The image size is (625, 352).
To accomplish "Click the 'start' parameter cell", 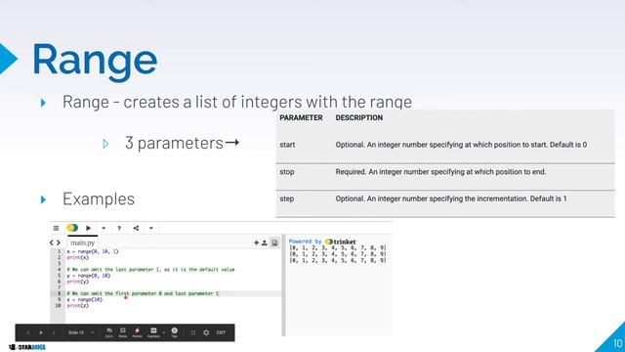I will click(x=287, y=145).
